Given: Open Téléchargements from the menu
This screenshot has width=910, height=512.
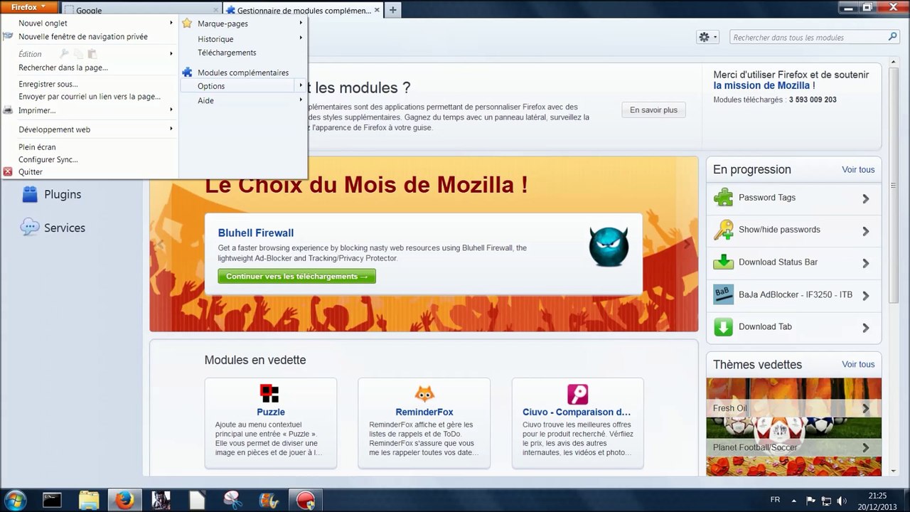Looking at the screenshot, I should point(227,53).
